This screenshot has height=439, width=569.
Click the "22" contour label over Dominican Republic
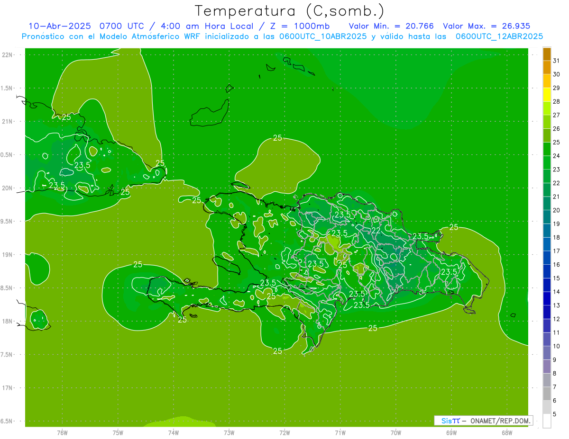point(376,230)
